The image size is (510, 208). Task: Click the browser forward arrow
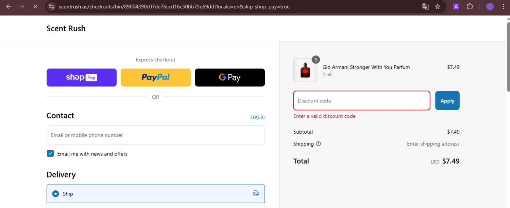[x=22, y=6]
